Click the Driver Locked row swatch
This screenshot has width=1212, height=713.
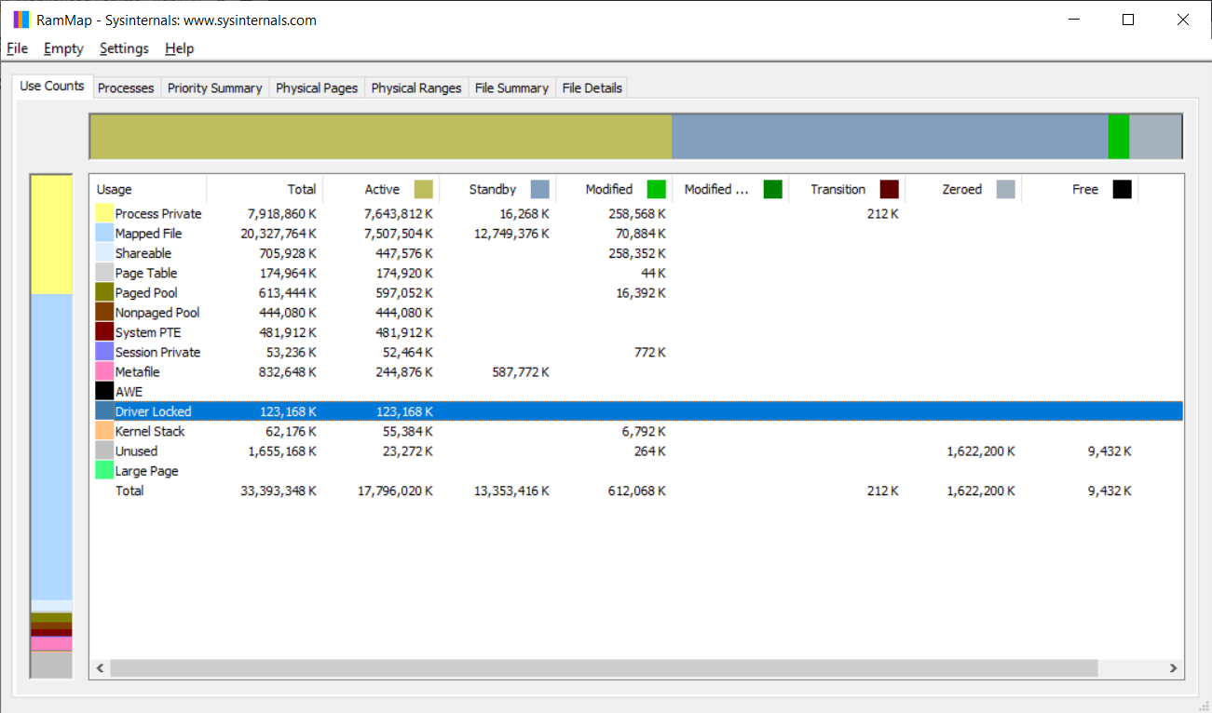(104, 411)
